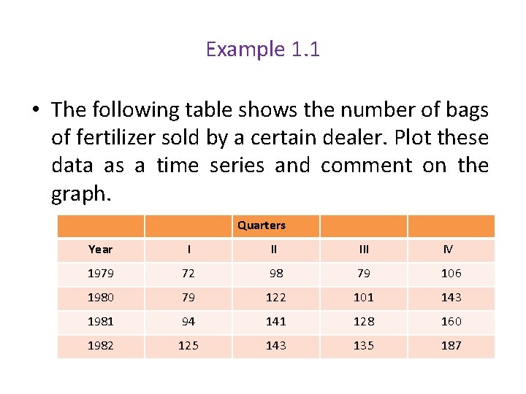This screenshot has width=526, height=394.
Task: Click the cell with value 125
Action: click(x=188, y=347)
